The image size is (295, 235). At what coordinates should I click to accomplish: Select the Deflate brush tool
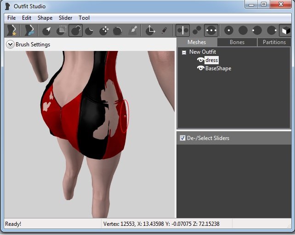point(90,30)
